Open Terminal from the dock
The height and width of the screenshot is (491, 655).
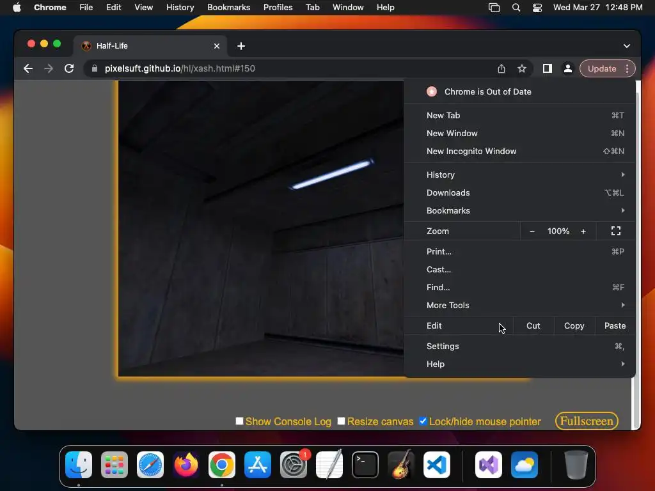click(365, 465)
